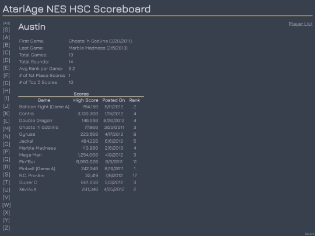This screenshot has height=236, width=315.
Task: Click the R.C. Pro-Am rank value 17
Action: [x=135, y=175]
